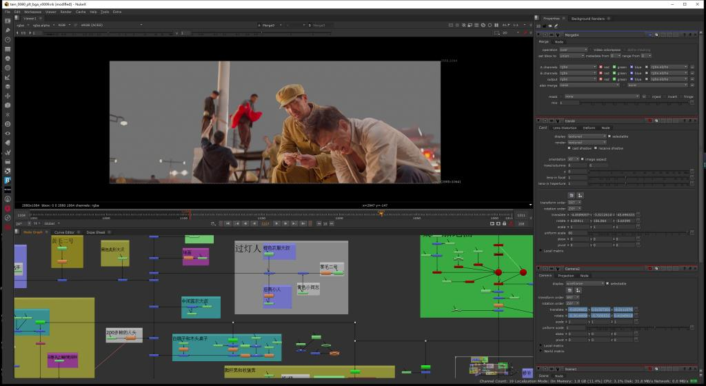Image resolution: width=706 pixels, height=386 pixels.
Task: Open the Time nodes clock icon
Action: click(8, 40)
